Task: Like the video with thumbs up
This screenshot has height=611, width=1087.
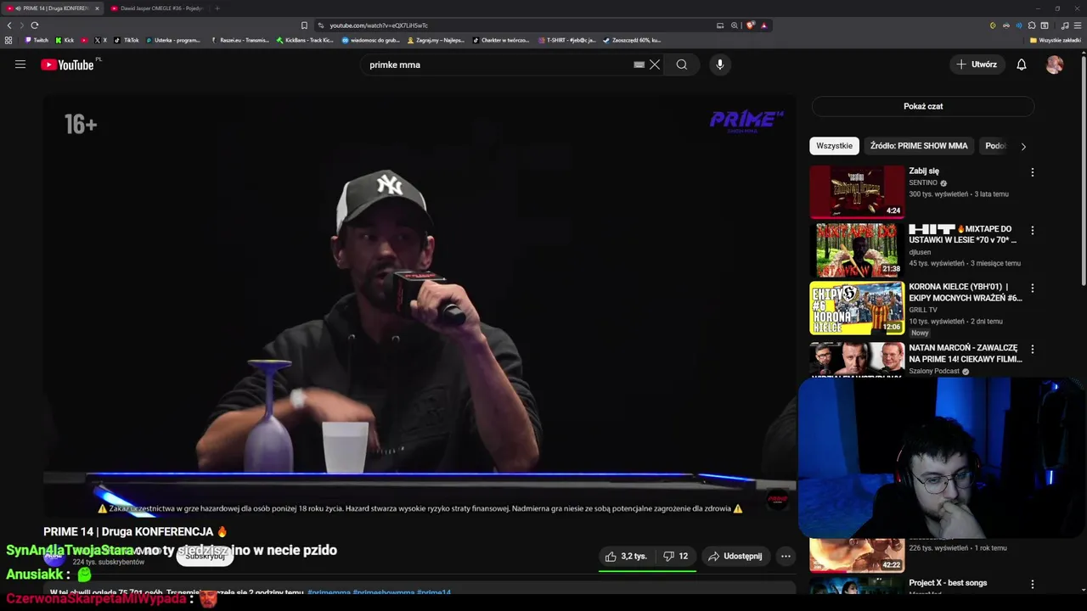Action: tap(626, 557)
